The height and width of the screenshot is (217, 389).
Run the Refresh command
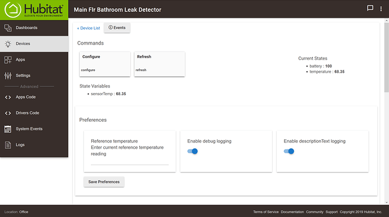(160, 64)
